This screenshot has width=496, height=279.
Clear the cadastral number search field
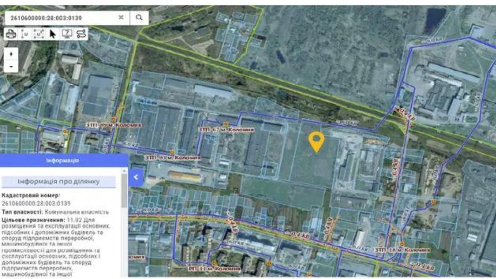click(121, 18)
